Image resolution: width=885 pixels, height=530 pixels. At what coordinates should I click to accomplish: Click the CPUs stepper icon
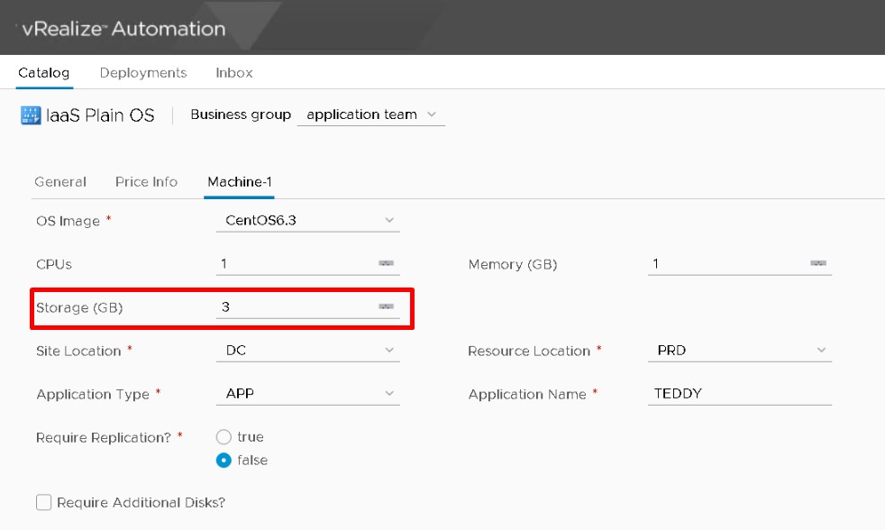click(386, 264)
